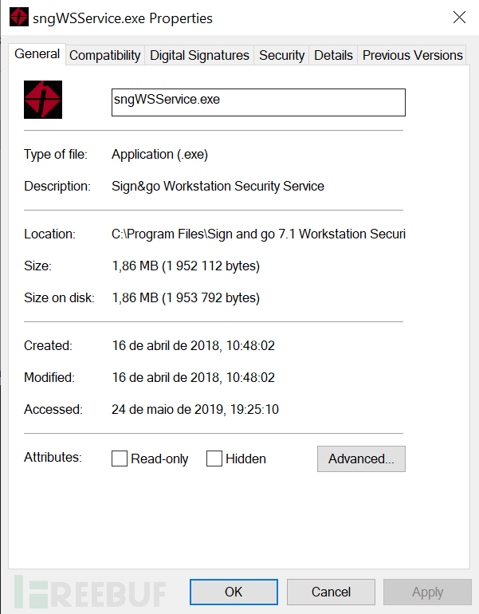
Task: Click the file name text field
Action: tap(258, 102)
